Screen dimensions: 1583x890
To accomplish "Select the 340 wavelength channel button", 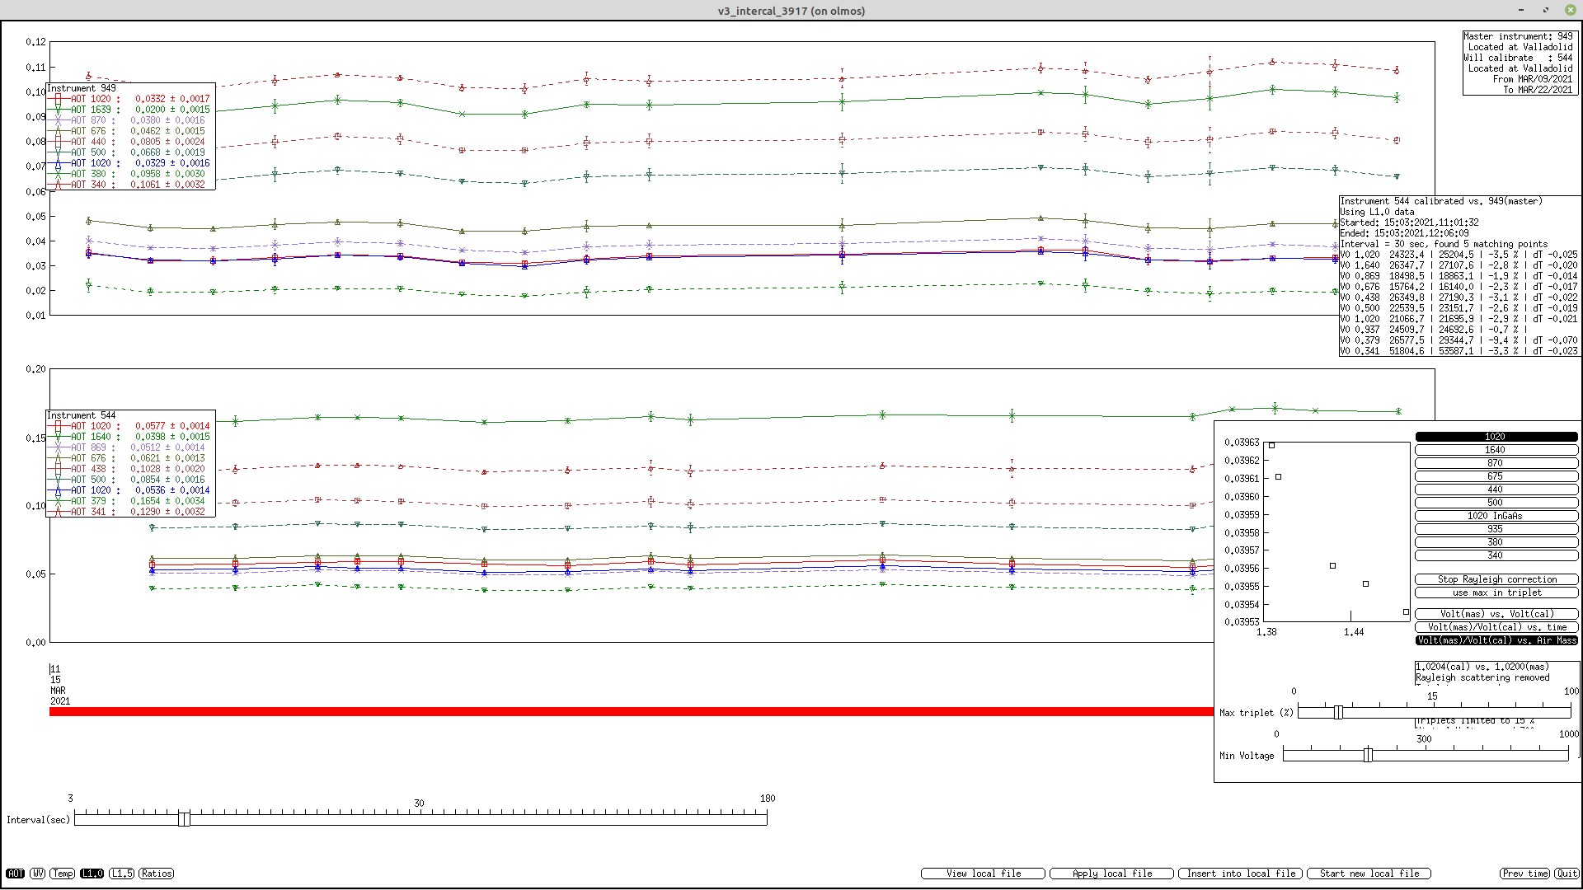I will pos(1496,555).
